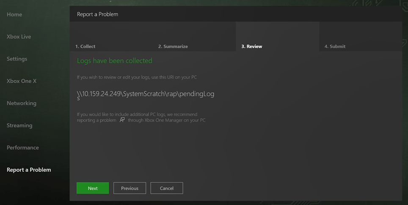Select Report a Problem in the sidebar
This screenshot has width=408, height=205.
tap(29, 170)
